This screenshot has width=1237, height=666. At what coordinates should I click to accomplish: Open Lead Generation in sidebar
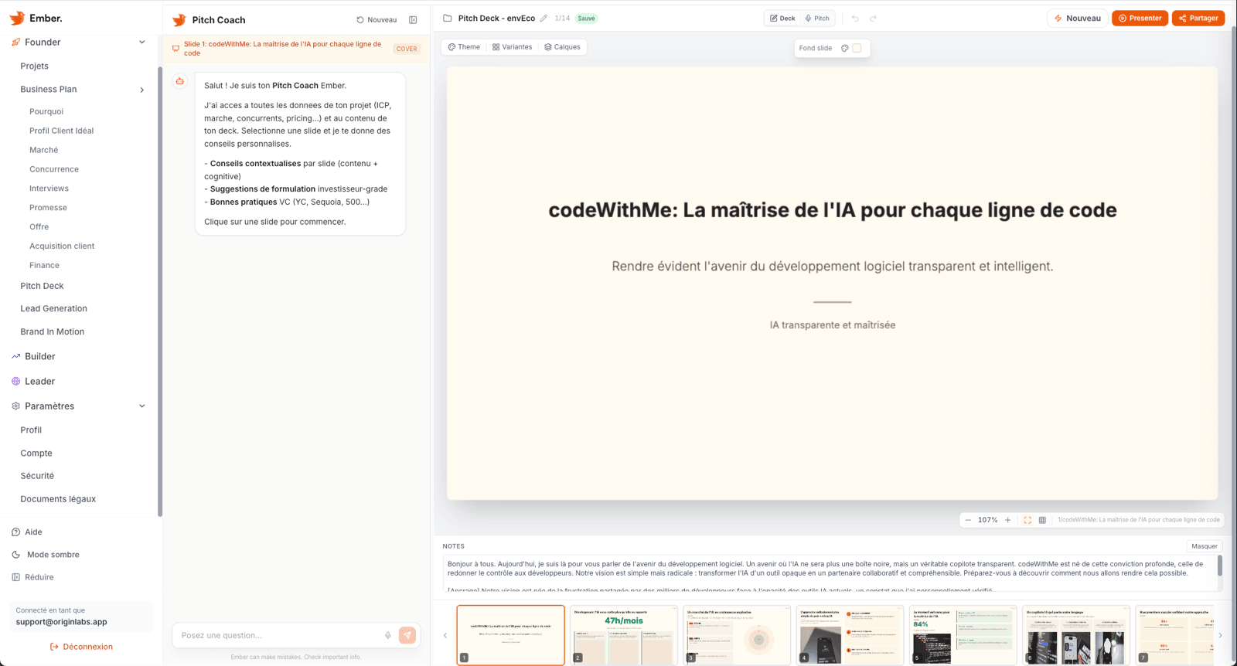(x=53, y=308)
